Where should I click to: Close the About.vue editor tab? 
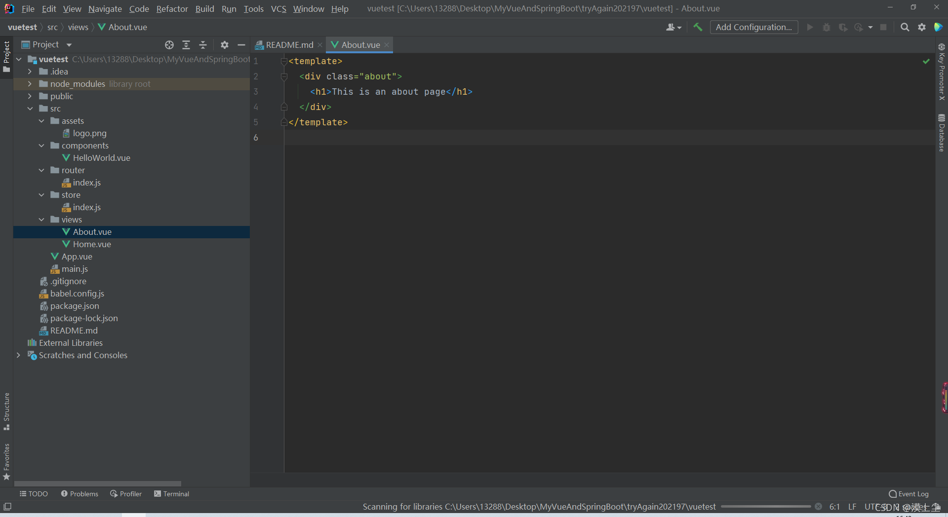tap(387, 45)
